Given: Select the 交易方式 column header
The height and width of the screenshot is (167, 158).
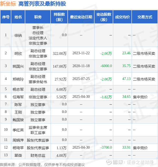Looking at the screenshot, I should pyautogui.click(x=145, y=17).
